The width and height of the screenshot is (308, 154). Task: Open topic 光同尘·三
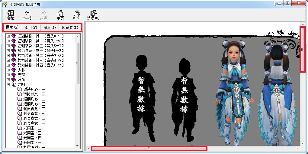[32, 133]
